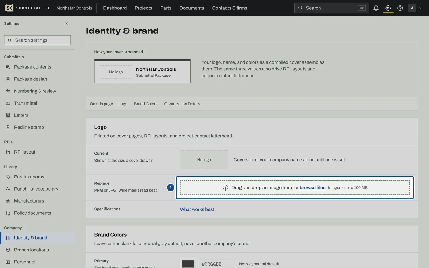Image resolution: width=429 pixels, height=268 pixels.
Task: Click Personnel card icon
Action: (8, 262)
